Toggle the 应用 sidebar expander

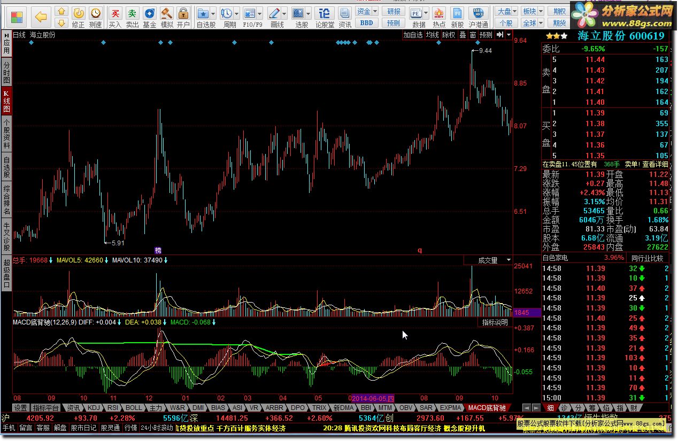(x=6, y=43)
